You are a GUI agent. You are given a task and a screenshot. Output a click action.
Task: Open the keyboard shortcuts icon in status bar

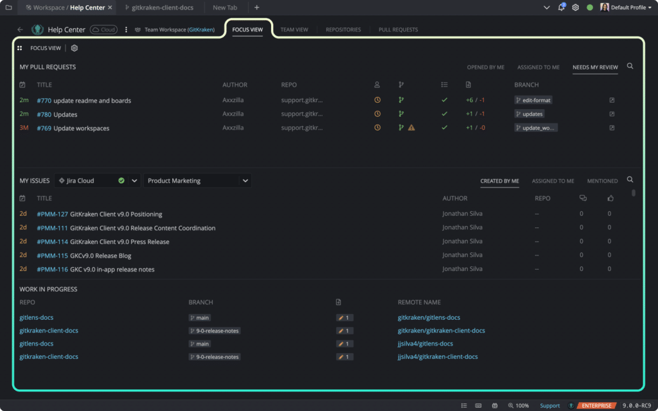pos(478,405)
